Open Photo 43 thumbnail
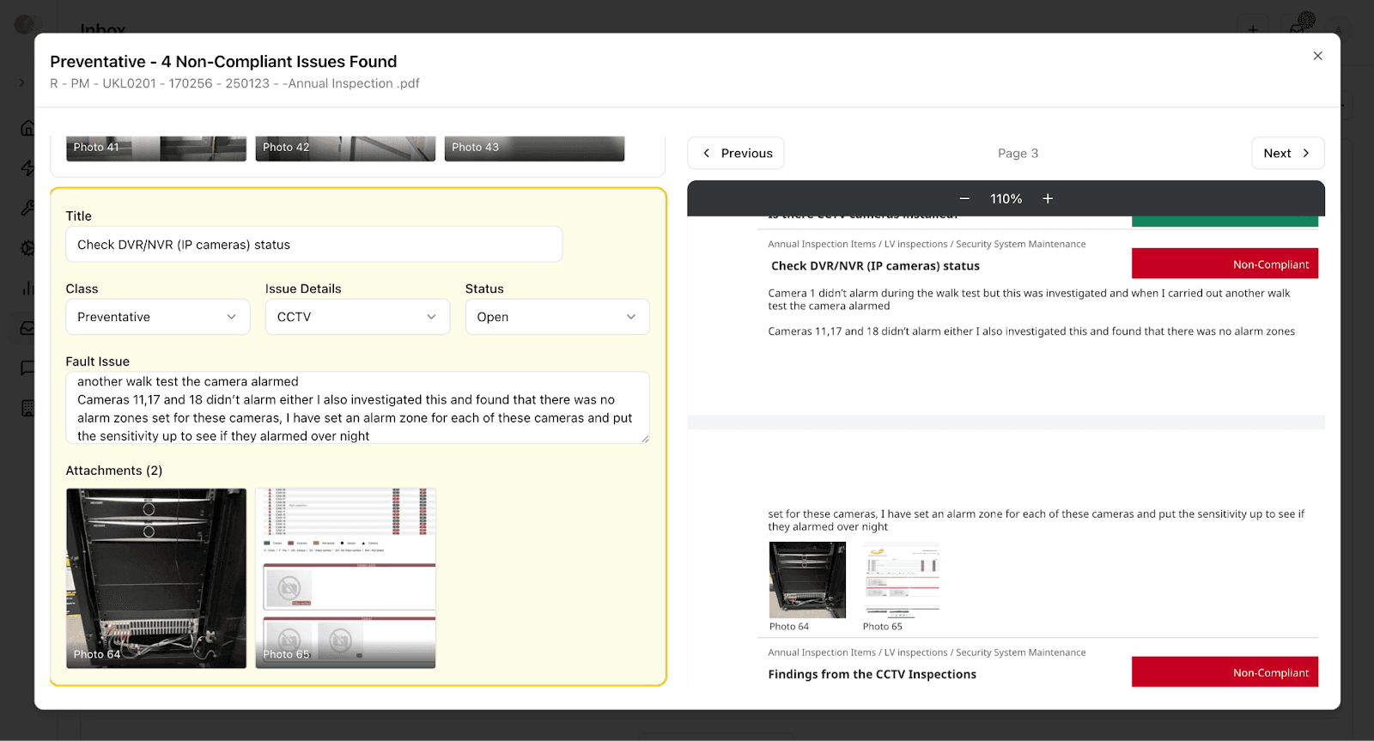 (x=534, y=149)
